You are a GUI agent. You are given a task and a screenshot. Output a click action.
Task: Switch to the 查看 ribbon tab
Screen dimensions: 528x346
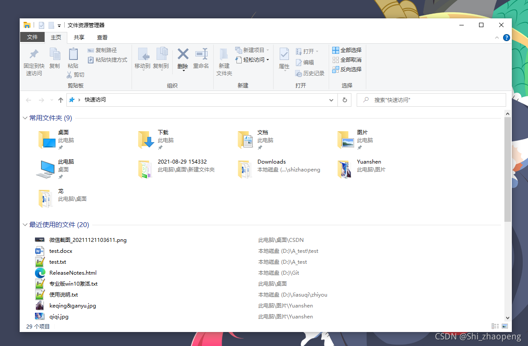102,38
